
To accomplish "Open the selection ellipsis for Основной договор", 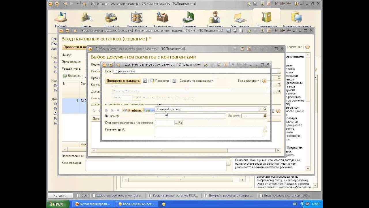I will click(x=261, y=109).
